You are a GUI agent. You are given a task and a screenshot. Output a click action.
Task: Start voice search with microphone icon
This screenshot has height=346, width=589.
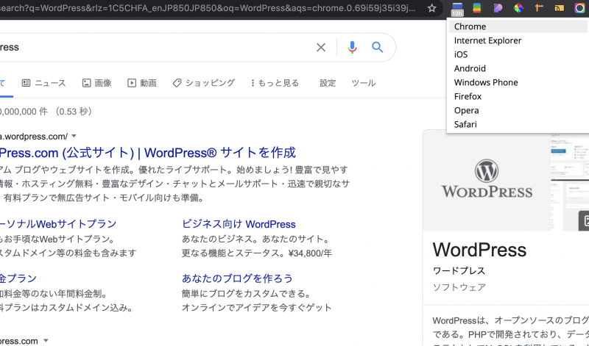click(352, 47)
